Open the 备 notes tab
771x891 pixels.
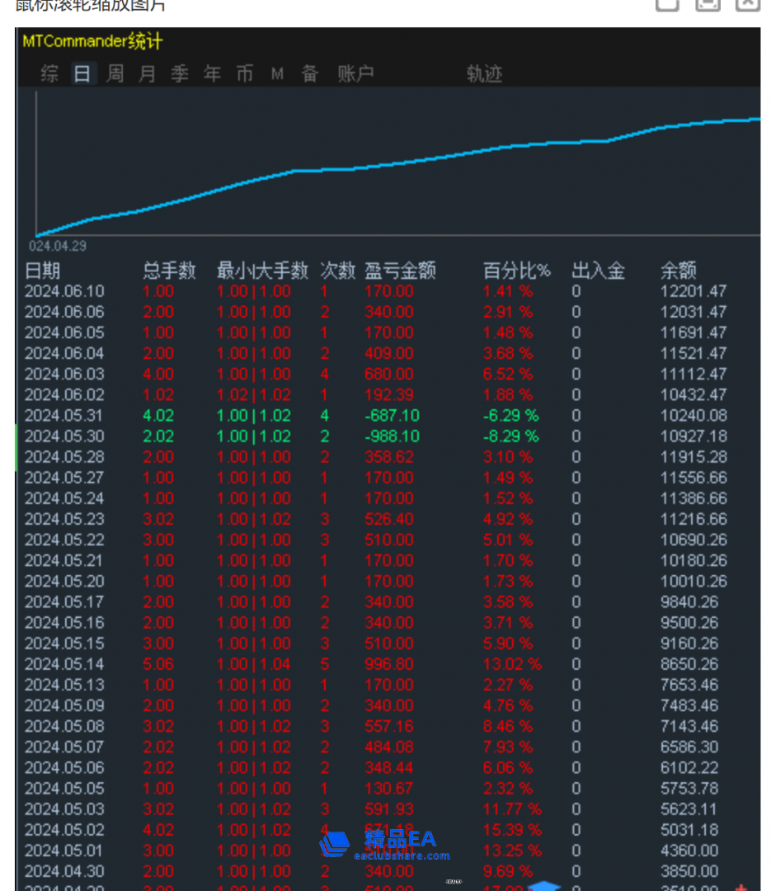(310, 74)
